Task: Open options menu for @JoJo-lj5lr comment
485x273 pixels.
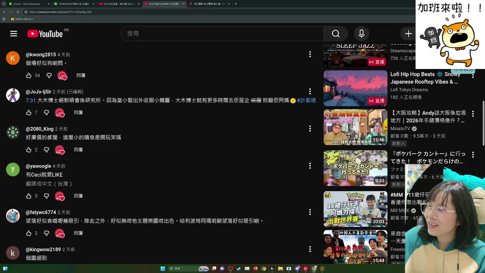Action: pos(310,92)
